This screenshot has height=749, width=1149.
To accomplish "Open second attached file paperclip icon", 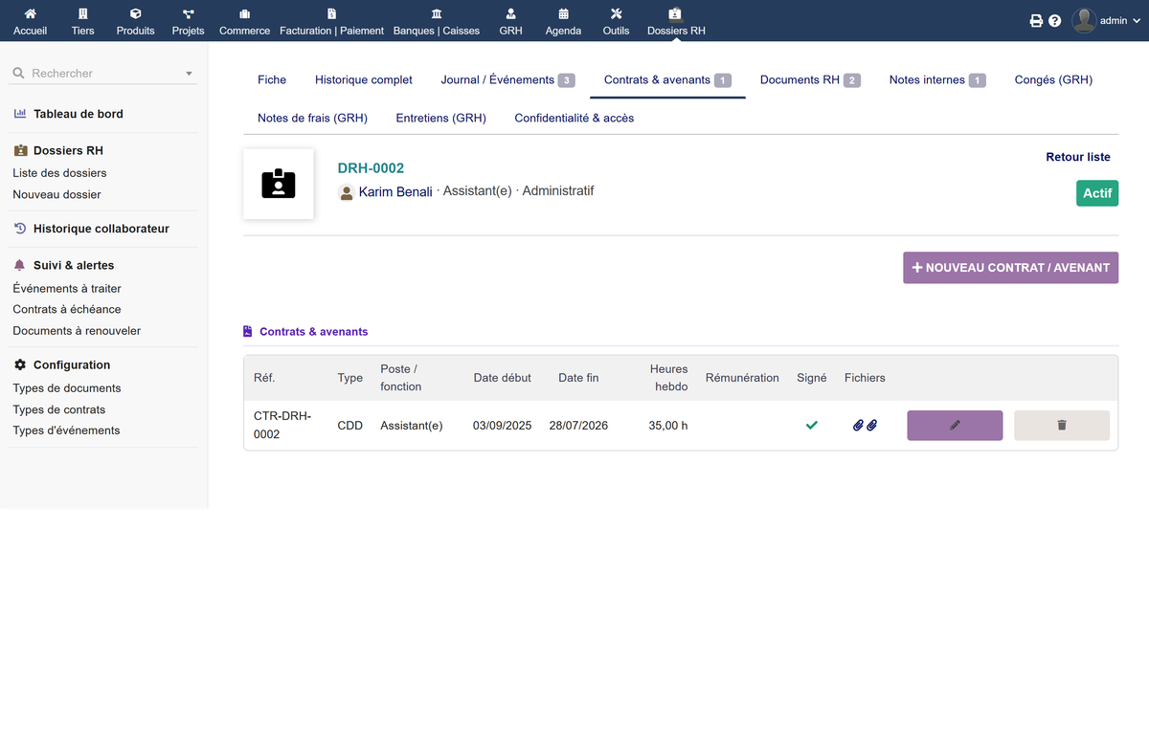I will point(872,426).
